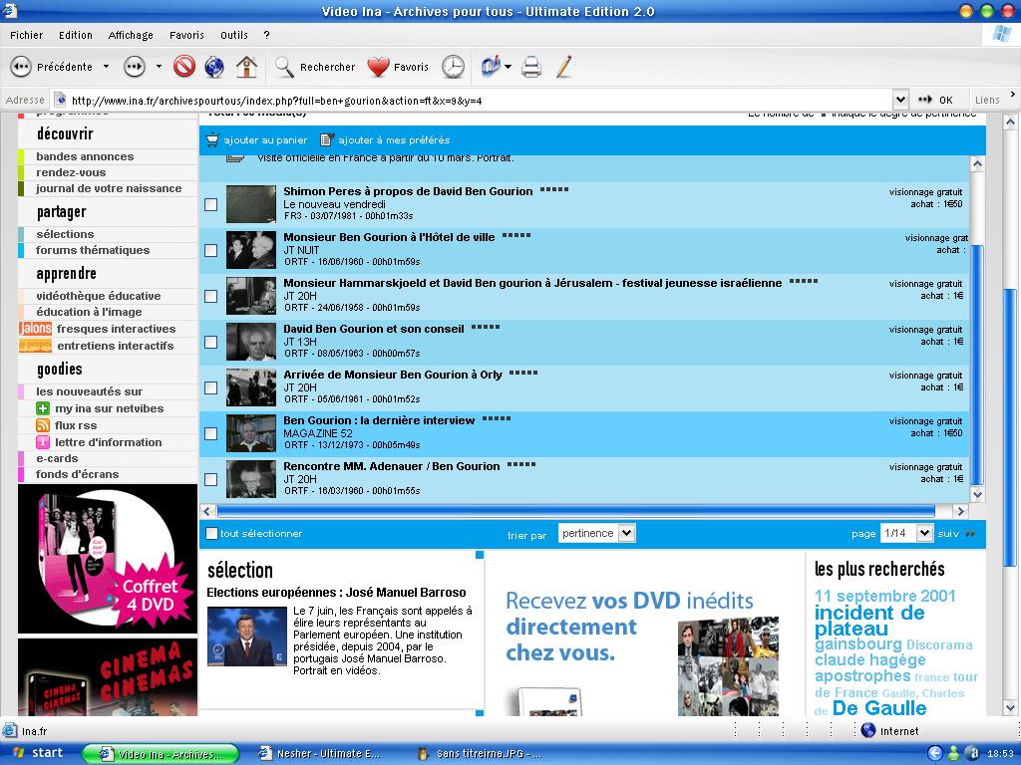Check Arrivée de Monsieur Ben Gourion à Orly
This screenshot has width=1021, height=765.
click(211, 387)
